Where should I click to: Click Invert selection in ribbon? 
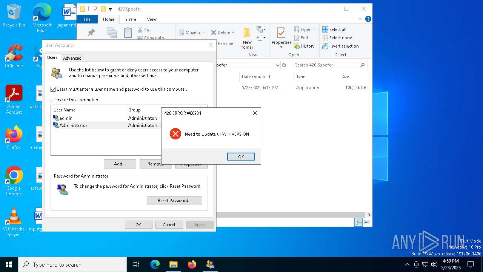click(x=340, y=46)
